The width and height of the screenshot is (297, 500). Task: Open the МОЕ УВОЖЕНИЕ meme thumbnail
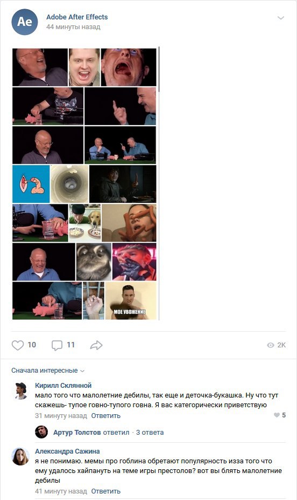[131, 301]
